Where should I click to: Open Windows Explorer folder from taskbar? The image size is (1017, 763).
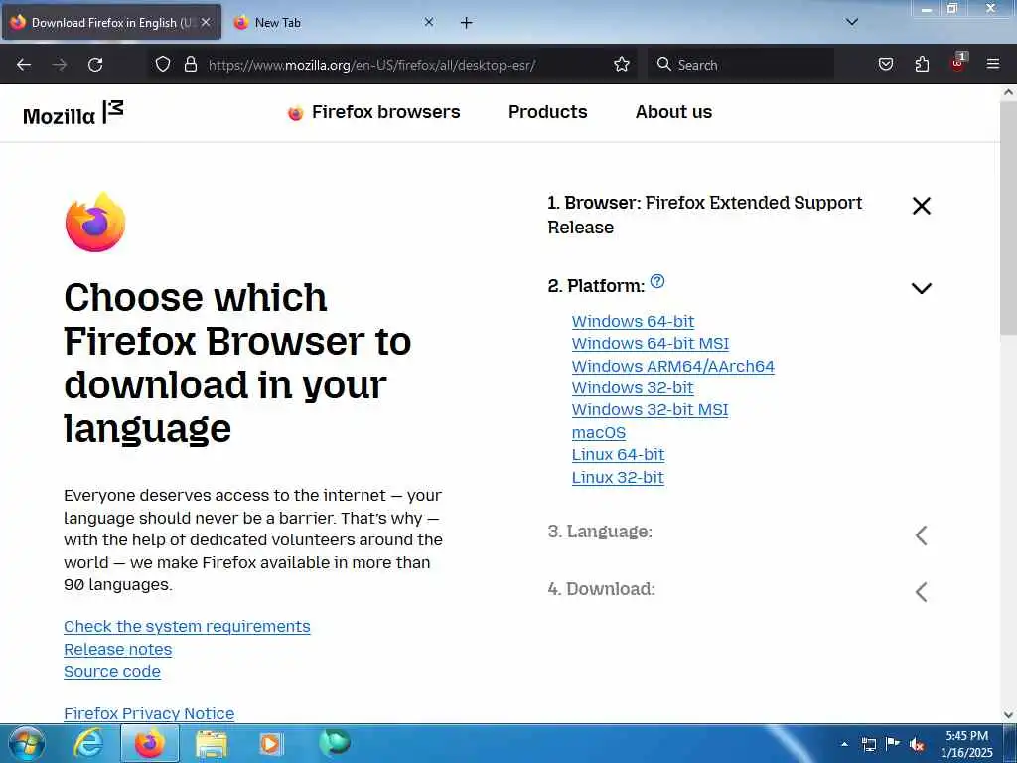[212, 743]
